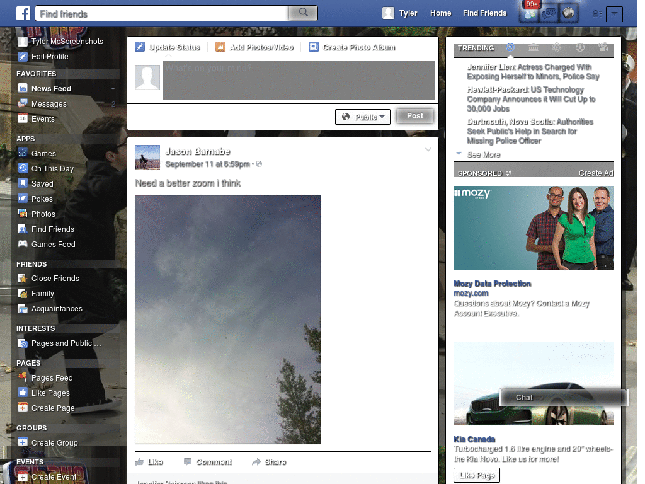
Task: Click Jason Barnabe's avatar thumbnail
Action: click(147, 157)
